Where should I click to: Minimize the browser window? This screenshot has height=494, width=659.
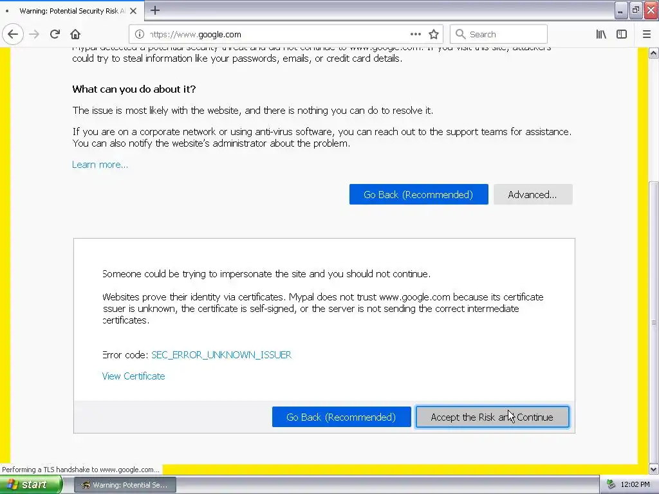click(620, 10)
